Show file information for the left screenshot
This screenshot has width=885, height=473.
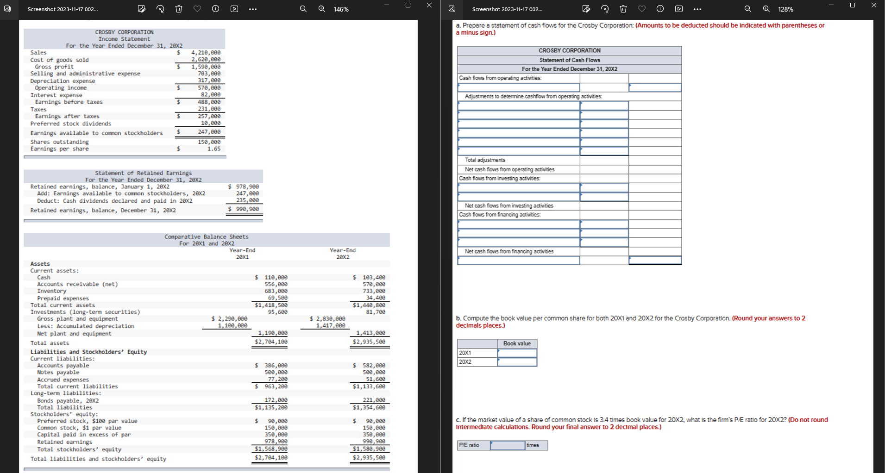click(215, 9)
